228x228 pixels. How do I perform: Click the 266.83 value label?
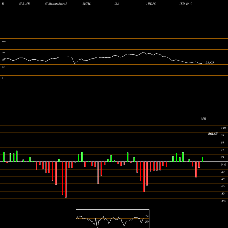click(212, 134)
